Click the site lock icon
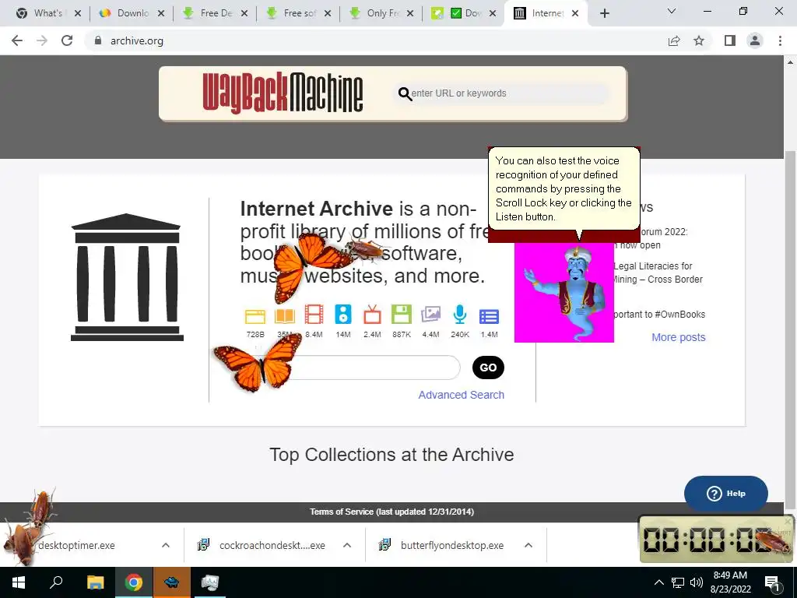Image resolution: width=797 pixels, height=598 pixels. tap(98, 40)
